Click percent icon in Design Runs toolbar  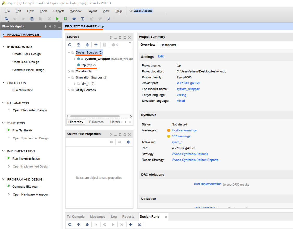[x=139, y=225]
